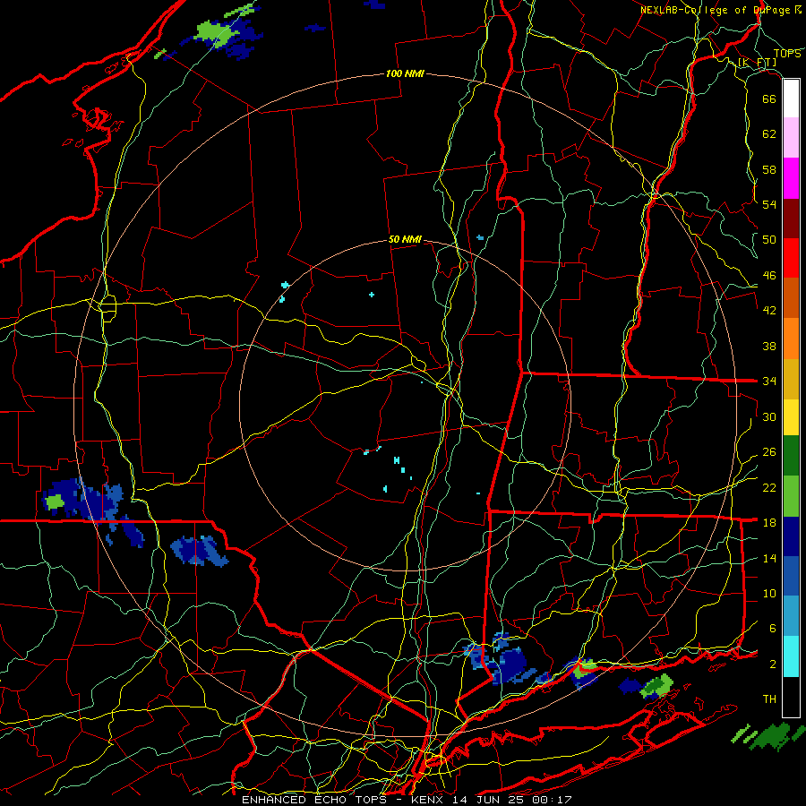Click the cyan 2 kft legend swatch
806x806 pixels.
[x=791, y=656]
